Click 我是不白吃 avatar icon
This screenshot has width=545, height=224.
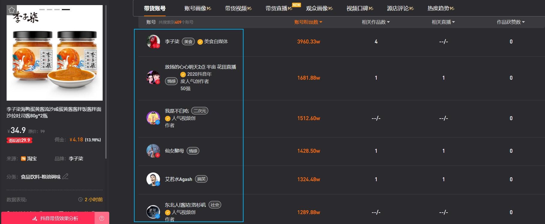tap(153, 118)
